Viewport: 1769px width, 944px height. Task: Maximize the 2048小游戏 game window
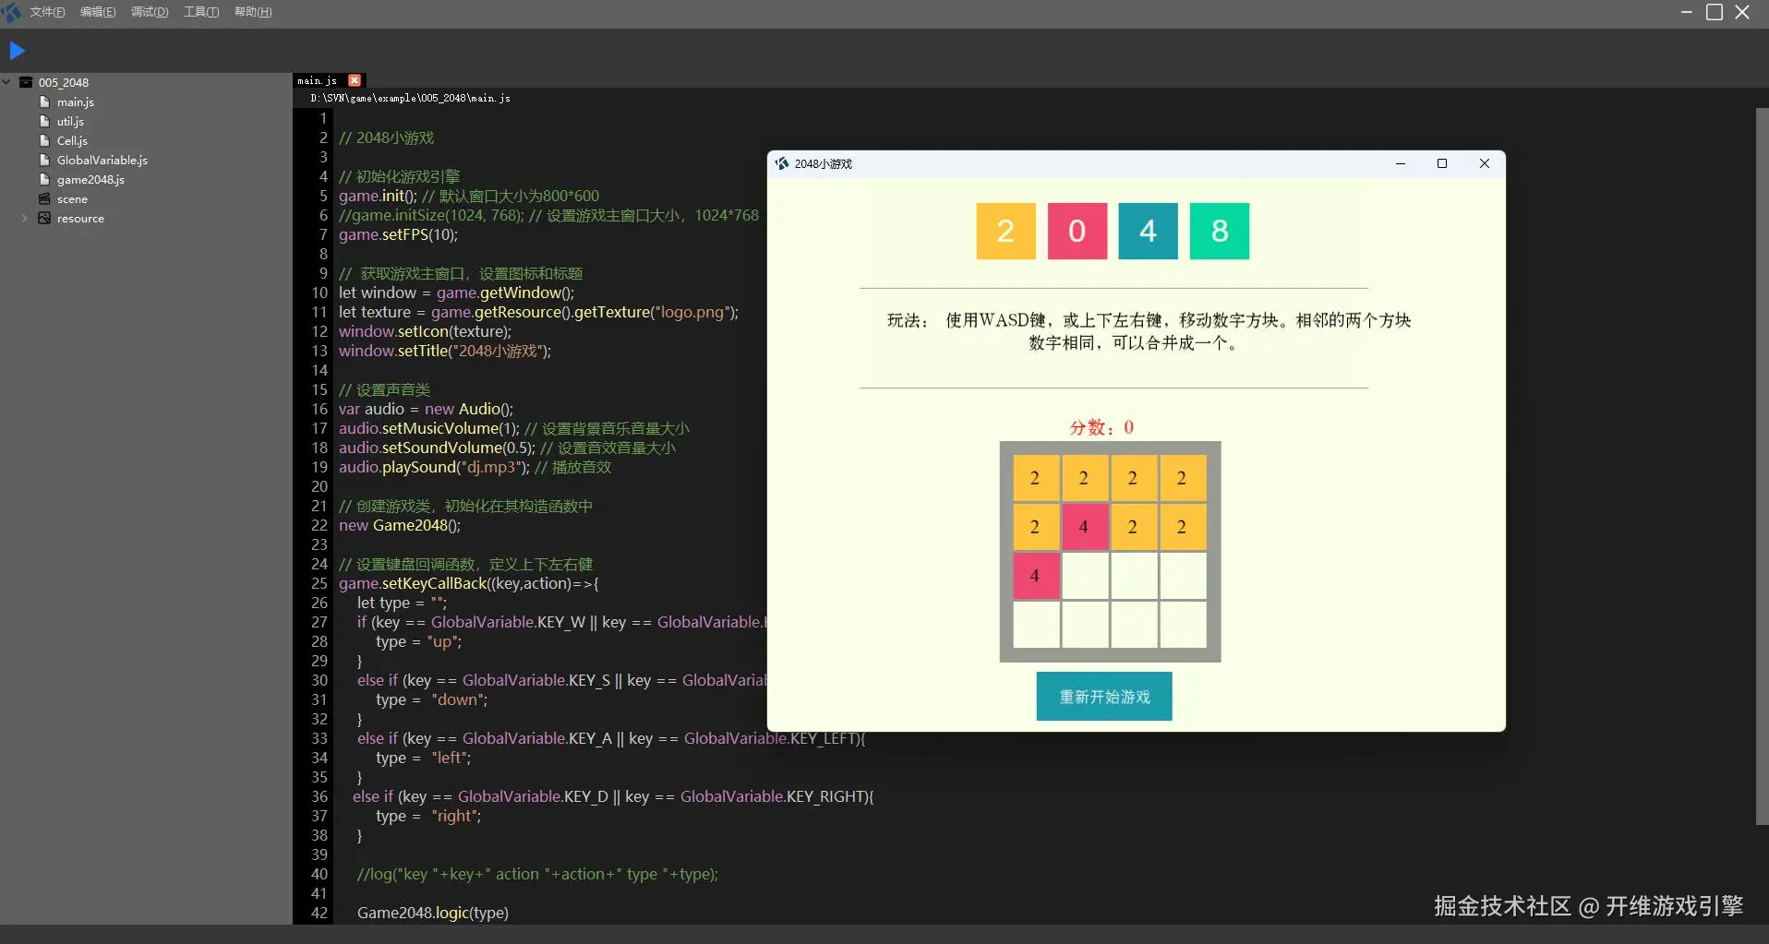(x=1442, y=164)
